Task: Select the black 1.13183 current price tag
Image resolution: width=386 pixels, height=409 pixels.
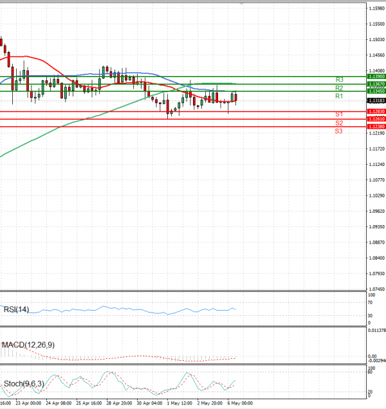Action: [376, 101]
